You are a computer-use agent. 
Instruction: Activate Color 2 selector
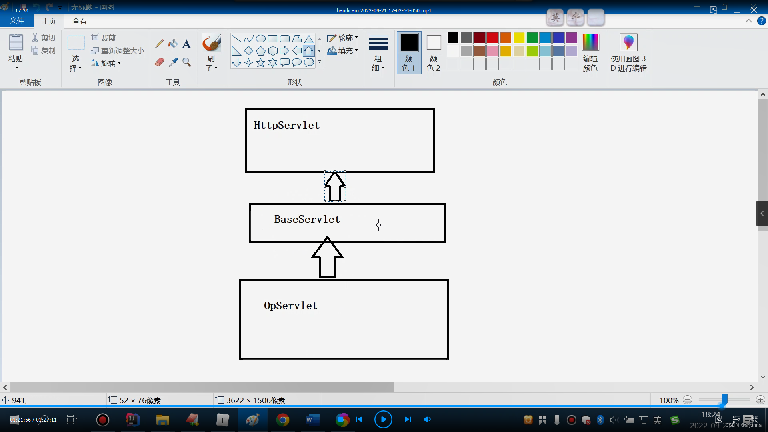tap(434, 52)
